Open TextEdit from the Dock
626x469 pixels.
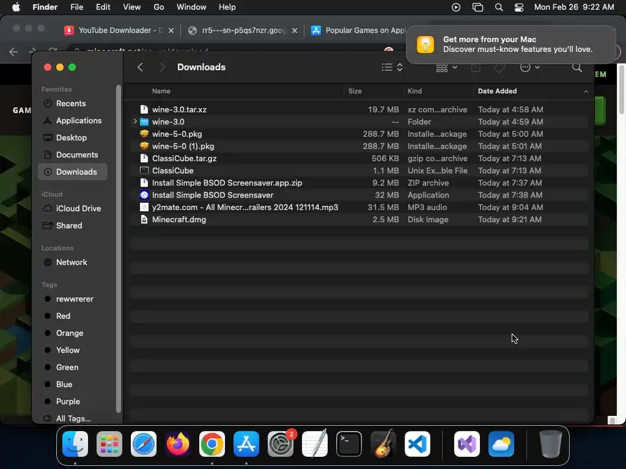[315, 444]
